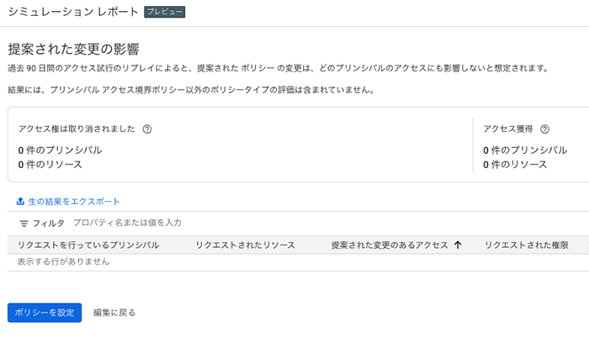Click 0 件のプリンシパル under アクセス権は取り消されました
Viewport: 589px width, 348px height.
tap(60, 150)
